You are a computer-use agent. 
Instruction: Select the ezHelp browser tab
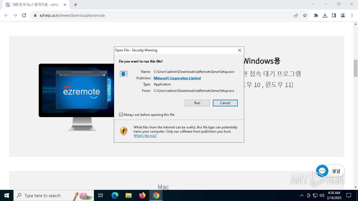coord(36,5)
